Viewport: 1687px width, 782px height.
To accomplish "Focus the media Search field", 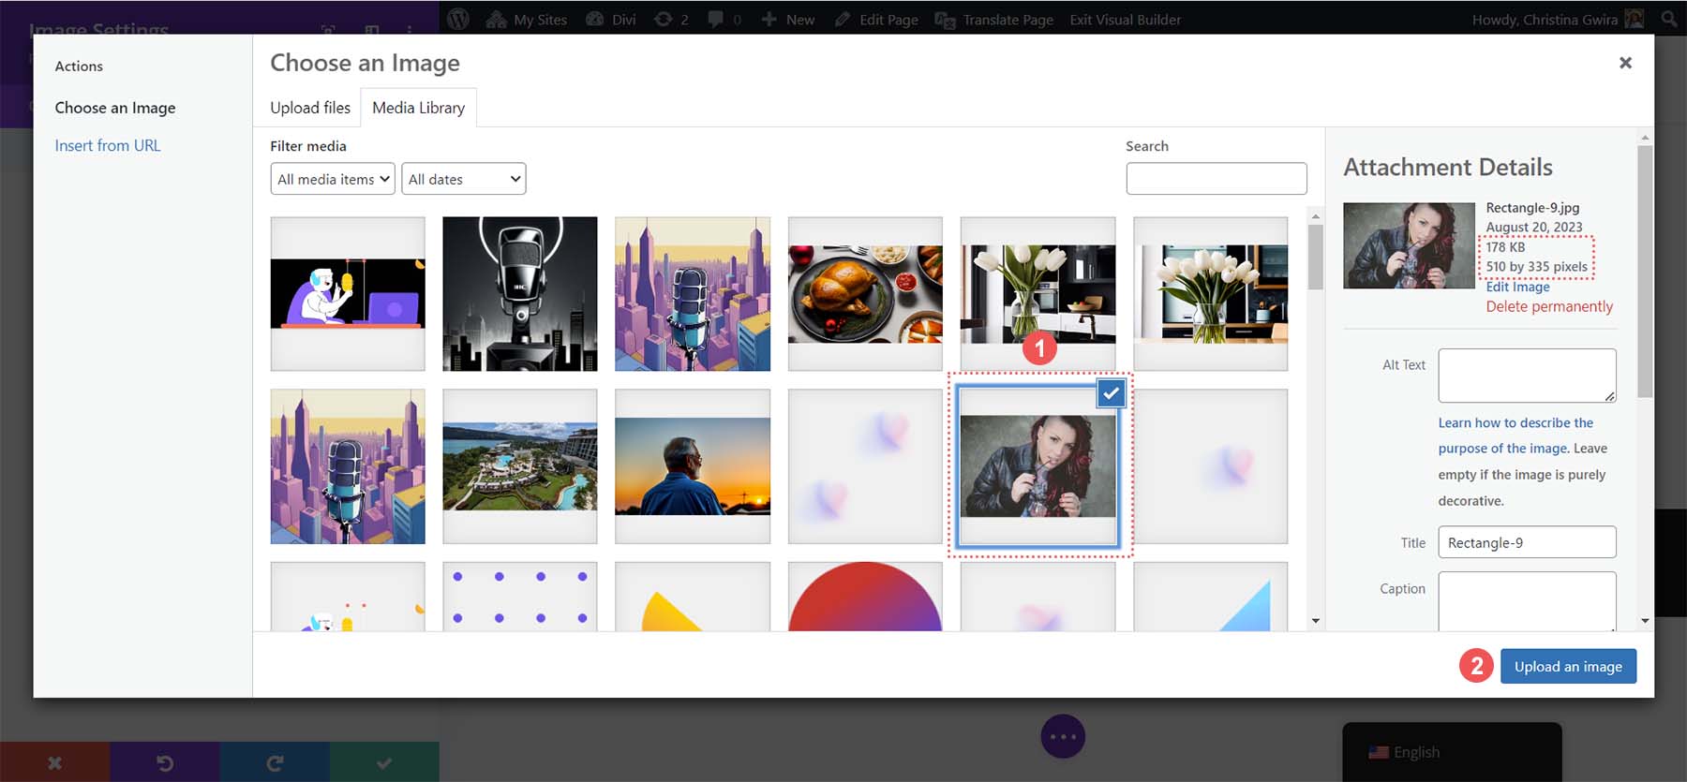I will (1217, 179).
